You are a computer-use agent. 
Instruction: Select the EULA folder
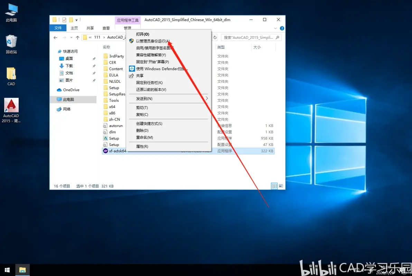point(111,75)
